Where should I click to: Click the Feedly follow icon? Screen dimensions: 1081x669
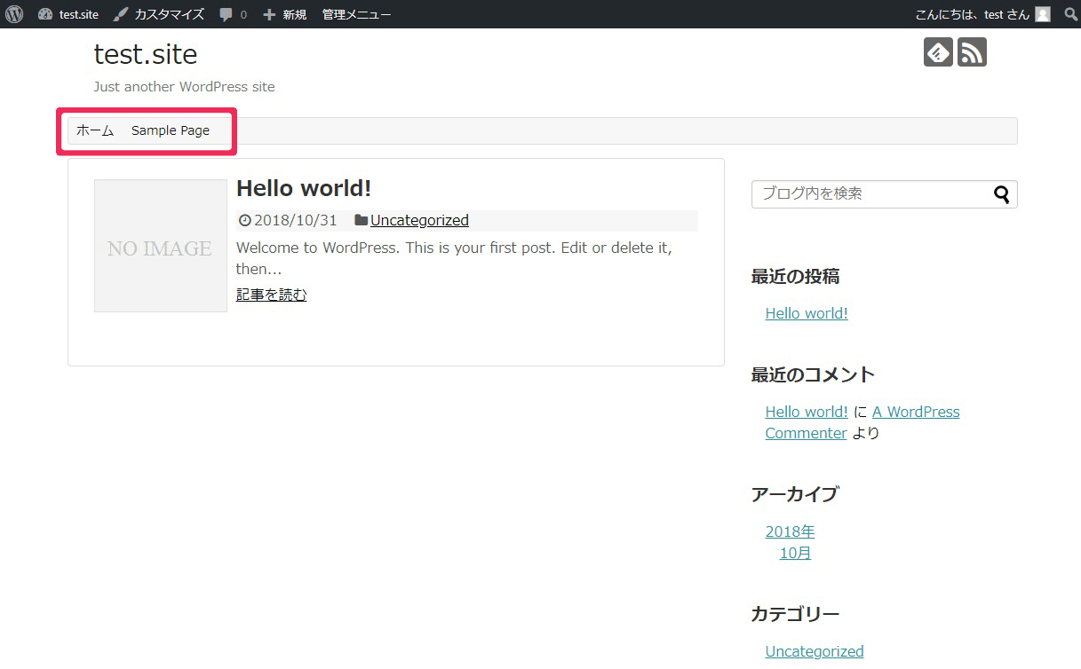(938, 52)
